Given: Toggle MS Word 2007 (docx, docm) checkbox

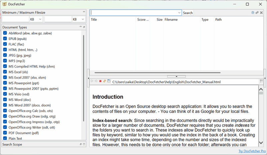Looking at the screenshot, I should pos(5,105).
